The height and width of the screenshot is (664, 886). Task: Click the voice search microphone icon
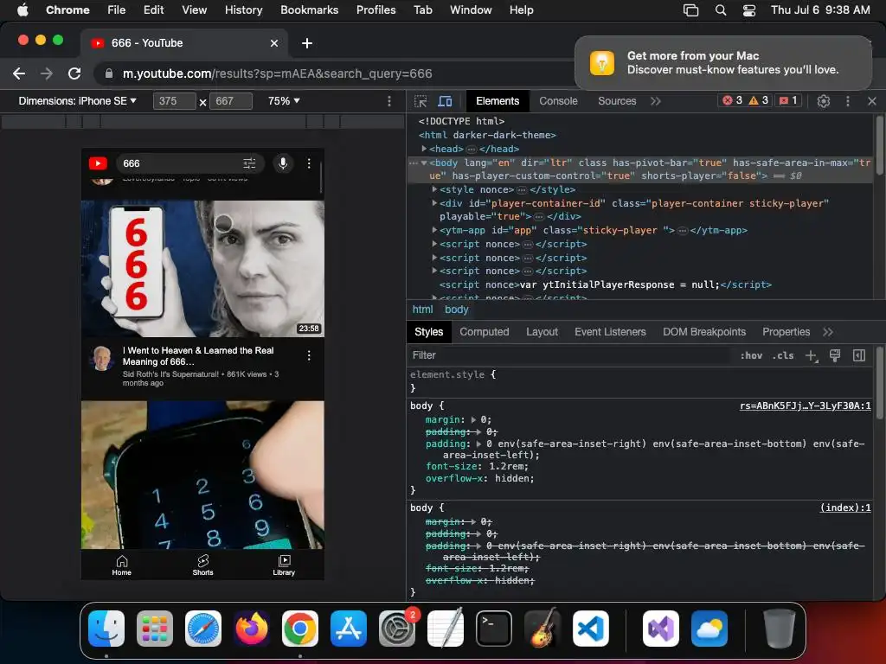click(x=283, y=163)
